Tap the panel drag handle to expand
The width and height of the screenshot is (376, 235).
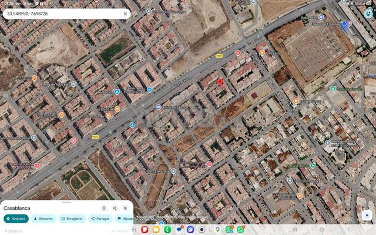coord(66,202)
